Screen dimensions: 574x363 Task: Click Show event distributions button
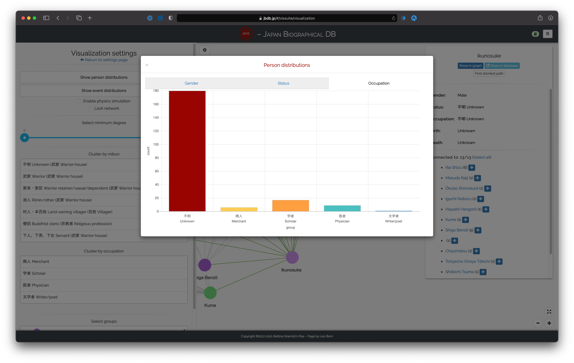tap(104, 91)
